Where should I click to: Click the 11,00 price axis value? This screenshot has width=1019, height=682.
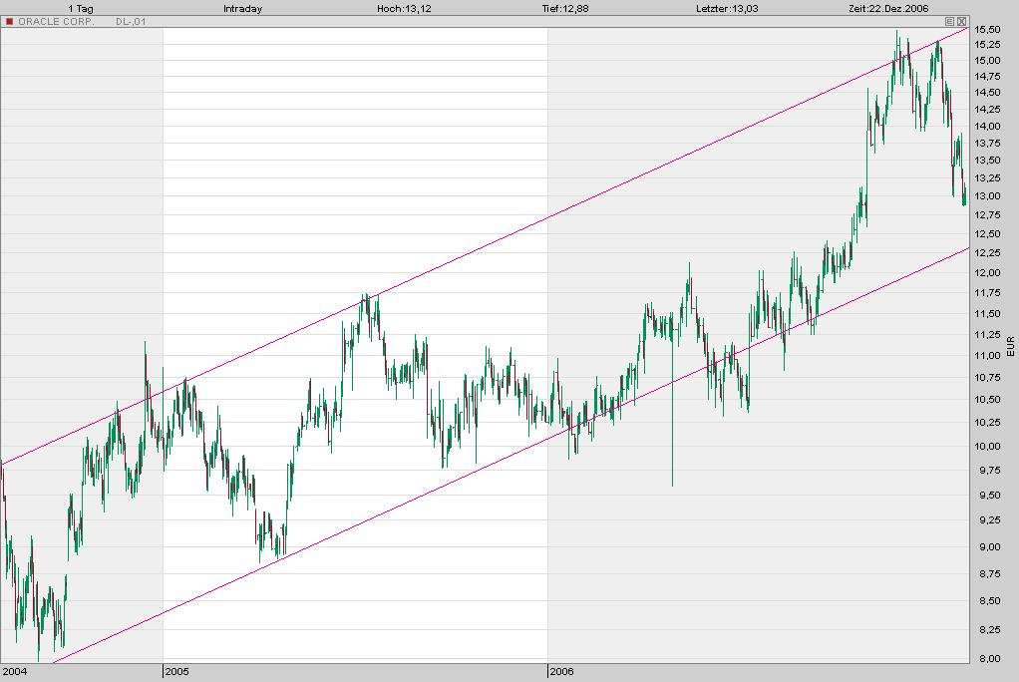[987, 356]
